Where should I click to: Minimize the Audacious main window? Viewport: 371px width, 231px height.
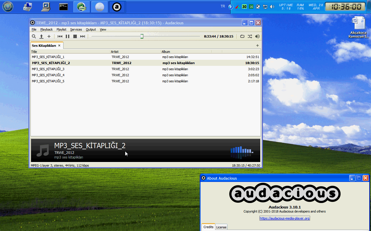click(245, 23)
